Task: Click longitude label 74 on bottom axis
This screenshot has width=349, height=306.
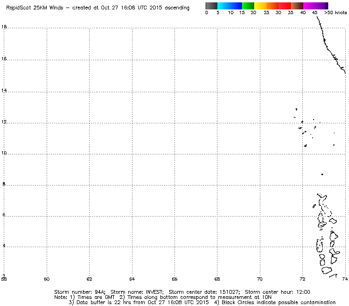Action: tap(345, 279)
